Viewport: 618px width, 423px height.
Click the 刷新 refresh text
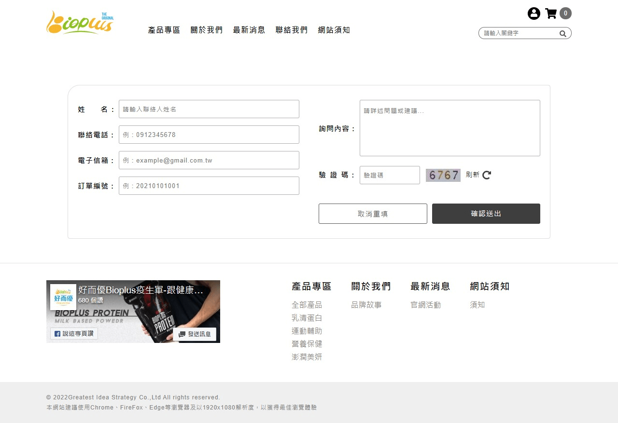[x=473, y=175]
